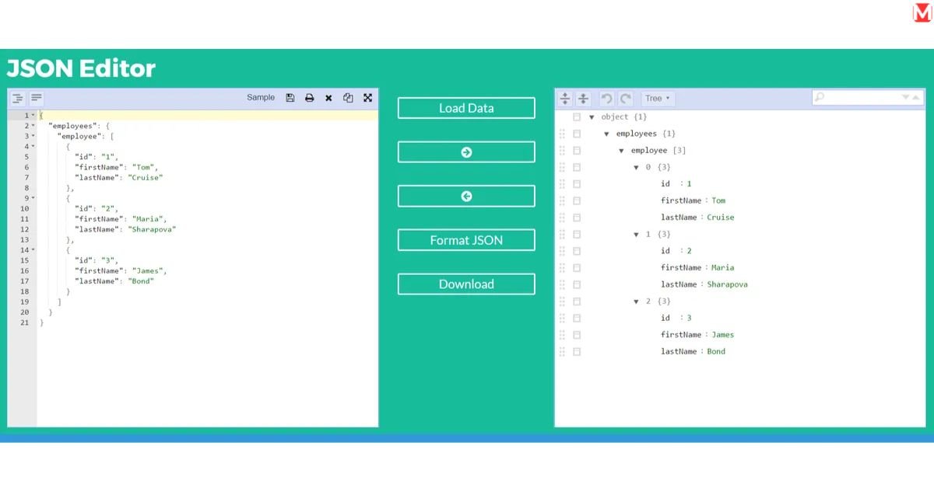Click line number 21 in the editor gutter
The width and height of the screenshot is (934, 488).
pos(25,323)
